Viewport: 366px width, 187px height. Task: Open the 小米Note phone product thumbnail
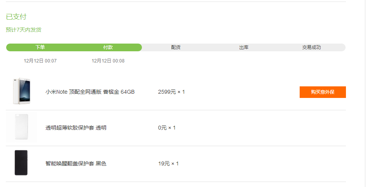22,91
